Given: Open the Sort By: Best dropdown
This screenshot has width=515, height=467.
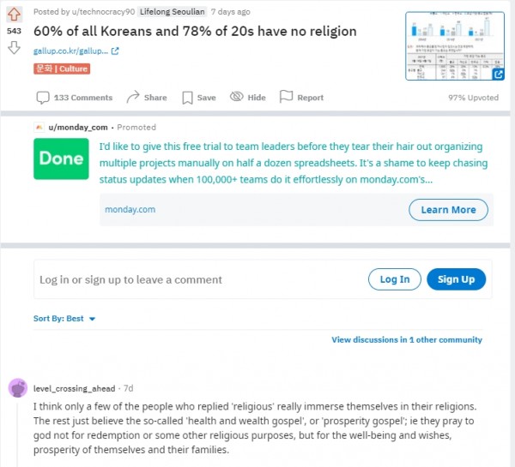Looking at the screenshot, I should tap(64, 319).
